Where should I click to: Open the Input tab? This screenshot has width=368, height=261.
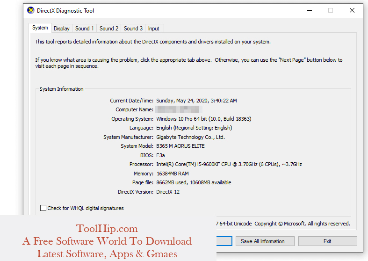tap(154, 29)
